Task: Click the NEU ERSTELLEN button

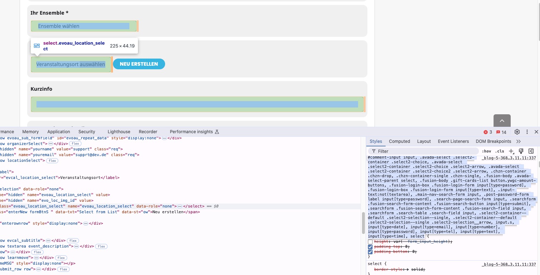Action: [139, 64]
